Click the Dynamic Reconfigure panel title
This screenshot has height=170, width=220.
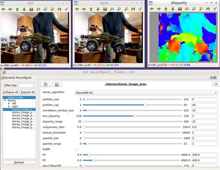(18, 78)
